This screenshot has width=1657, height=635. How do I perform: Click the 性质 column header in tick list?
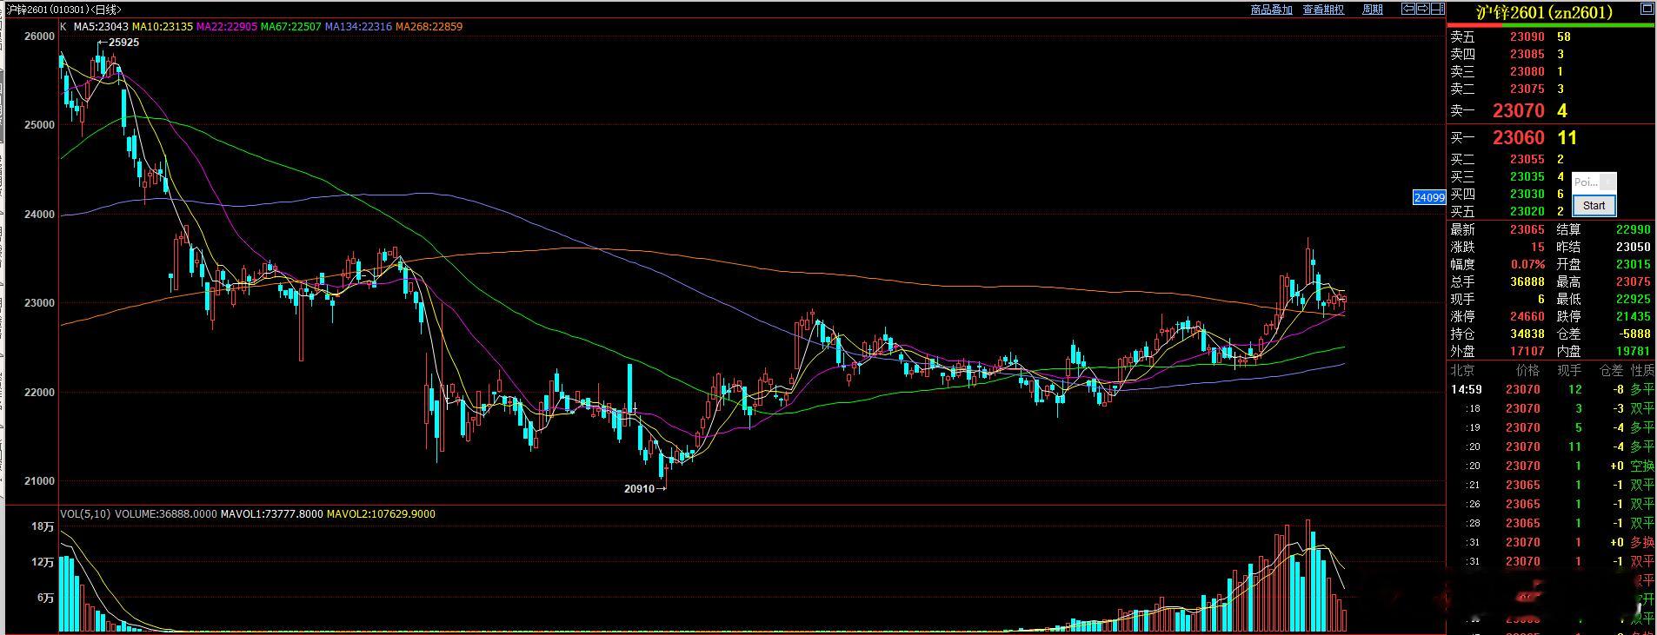tap(1642, 370)
